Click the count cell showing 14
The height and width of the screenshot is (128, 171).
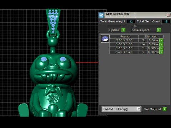(x=143, y=44)
